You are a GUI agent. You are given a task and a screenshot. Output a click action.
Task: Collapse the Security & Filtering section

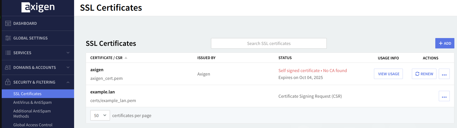68,82
